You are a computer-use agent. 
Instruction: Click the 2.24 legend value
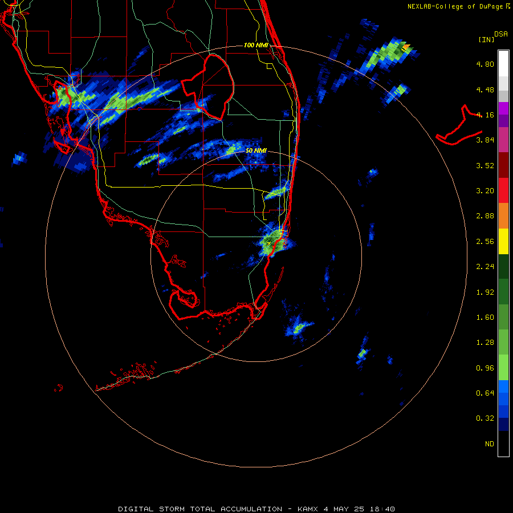click(x=485, y=267)
